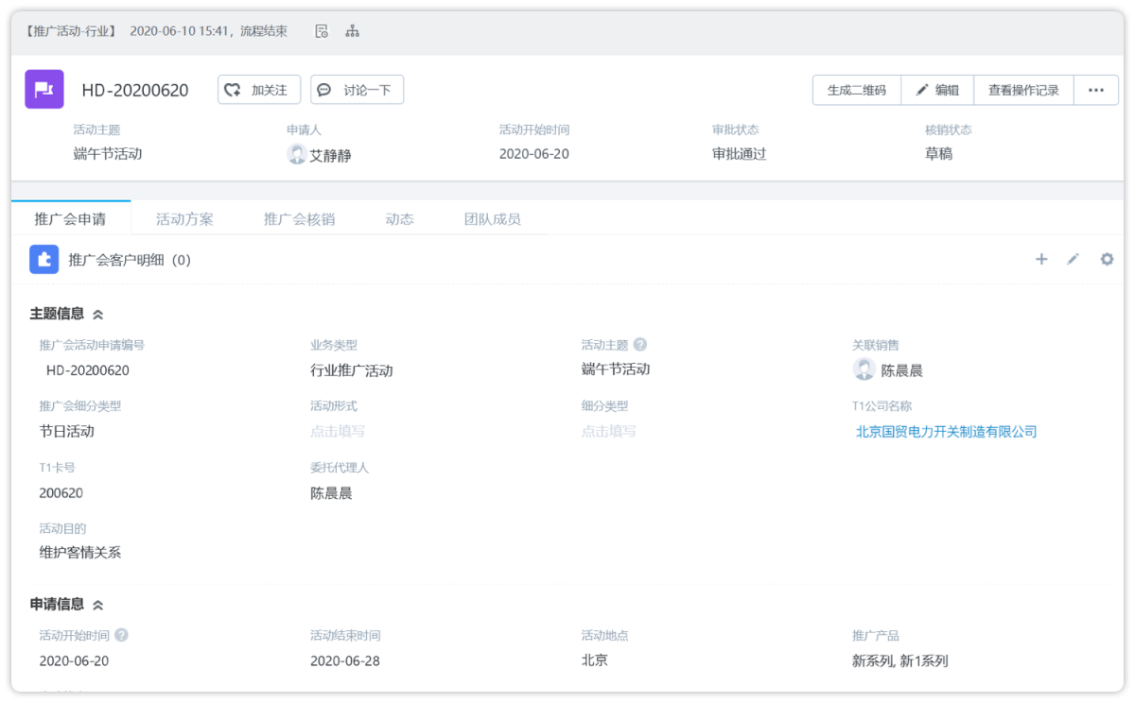Click the process document icon in header
1135x703 pixels.
click(322, 31)
